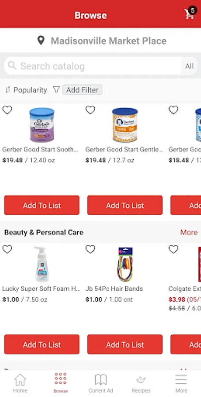The height and width of the screenshot is (397, 201).
Task: View More Beauty & Personal Care items
Action: pos(189,232)
